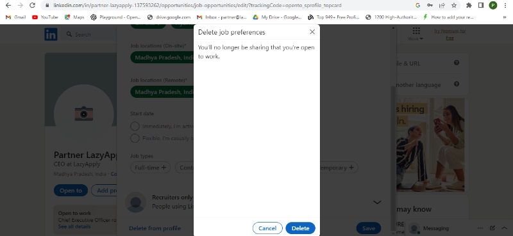The image size is (513, 236).
Task: Select the Flexible start date radio
Action: click(135, 138)
